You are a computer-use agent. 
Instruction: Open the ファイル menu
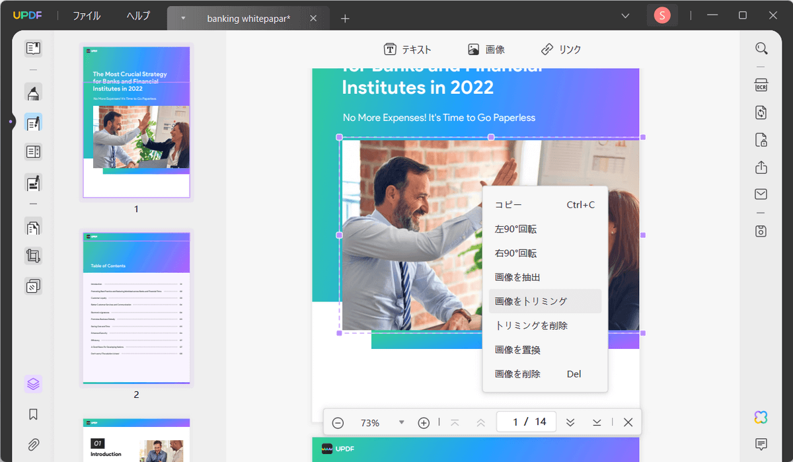coord(87,16)
